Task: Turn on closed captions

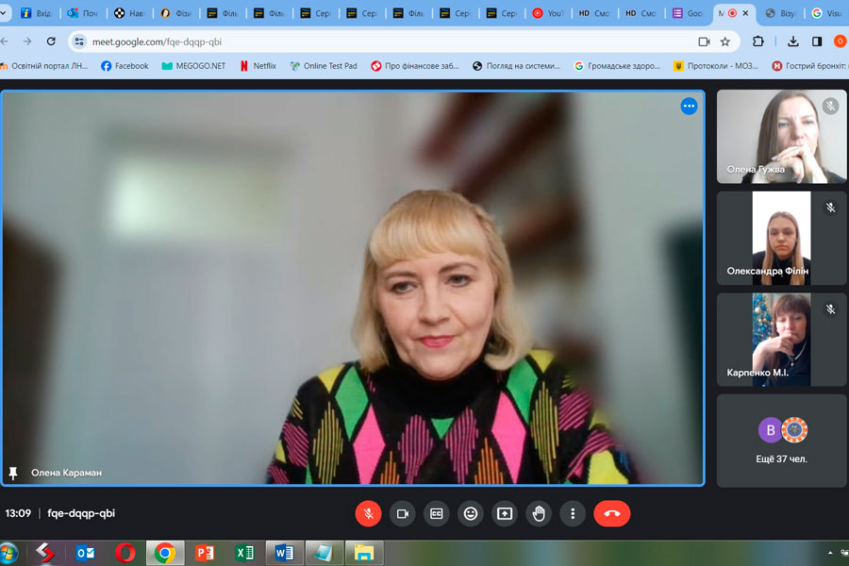Action: click(436, 513)
